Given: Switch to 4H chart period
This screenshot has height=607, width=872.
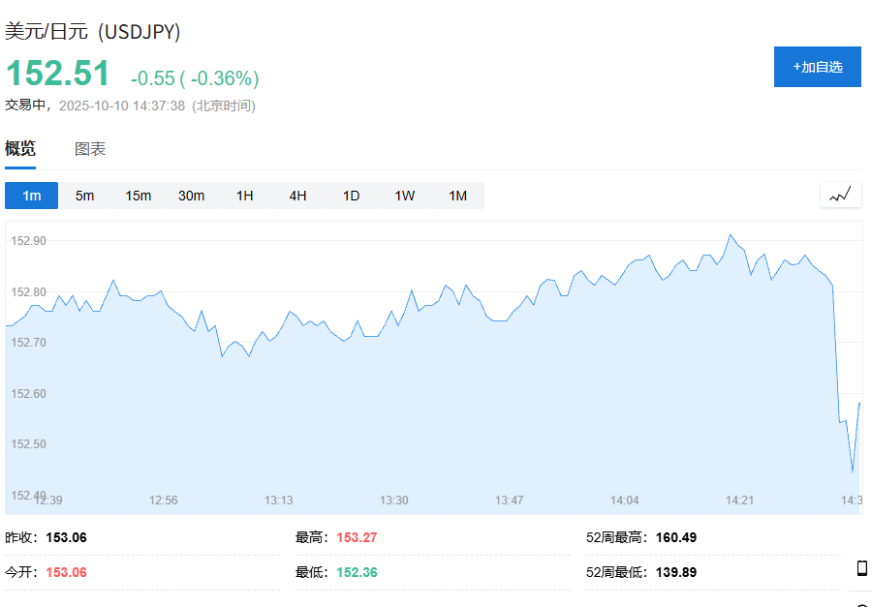Looking at the screenshot, I should (x=297, y=196).
